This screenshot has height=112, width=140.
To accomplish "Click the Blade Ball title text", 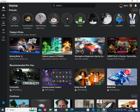I will 111,87.
